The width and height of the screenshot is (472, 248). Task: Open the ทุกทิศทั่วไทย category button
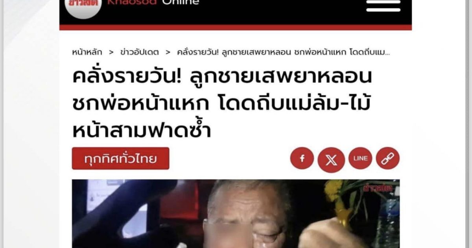click(x=120, y=159)
